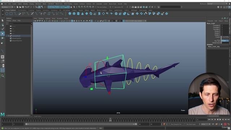
Task: Toggle select by component type mode
Action: (42, 7)
